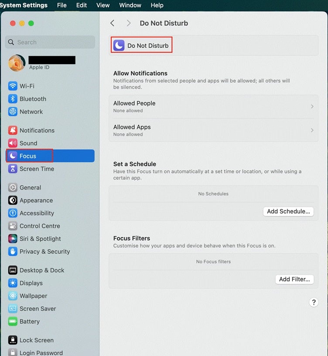Image resolution: width=328 pixels, height=356 pixels.
Task: Select Screen Time label in sidebar
Action: click(x=37, y=169)
